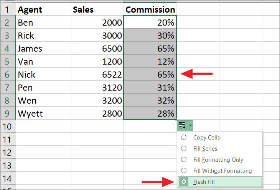Select the 28% commission cell
This screenshot has width=280, height=190.
[x=150, y=113]
